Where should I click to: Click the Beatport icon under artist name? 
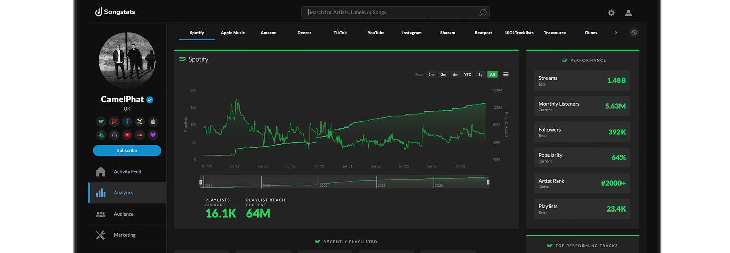pyautogui.click(x=101, y=135)
